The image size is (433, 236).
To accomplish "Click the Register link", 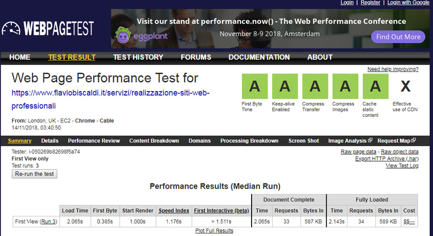I will 370,3.
